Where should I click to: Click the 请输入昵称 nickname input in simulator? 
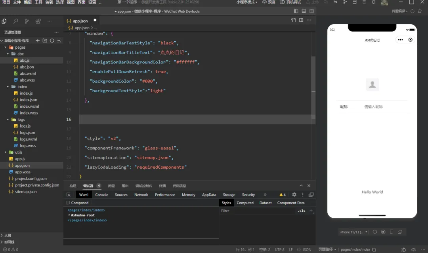click(373, 107)
